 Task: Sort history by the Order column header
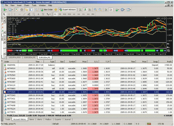[11, 61]
